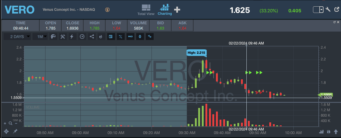Click the 09:30 AM time axis label
This screenshot has width=341, height=138.
coord(186,133)
